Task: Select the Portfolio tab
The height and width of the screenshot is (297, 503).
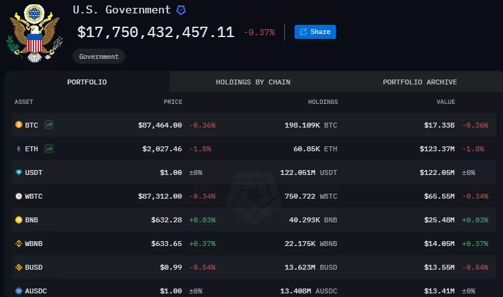Action: pos(87,82)
